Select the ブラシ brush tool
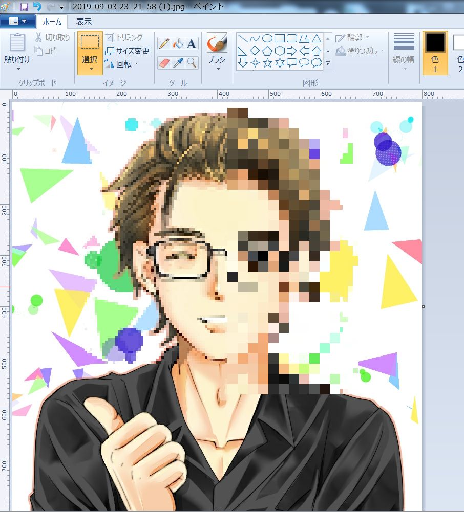This screenshot has height=512, width=464. coord(217,43)
